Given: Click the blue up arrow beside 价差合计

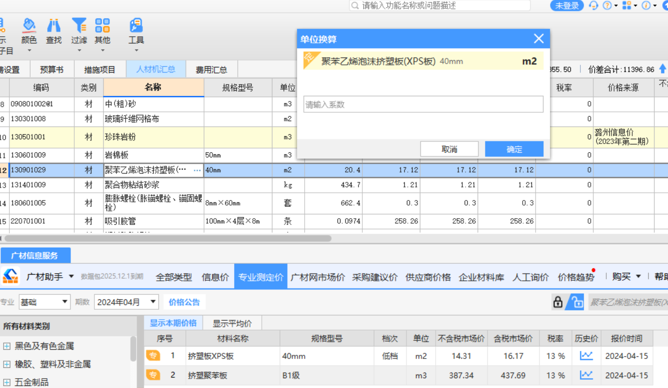Looking at the screenshot, I should (x=662, y=69).
